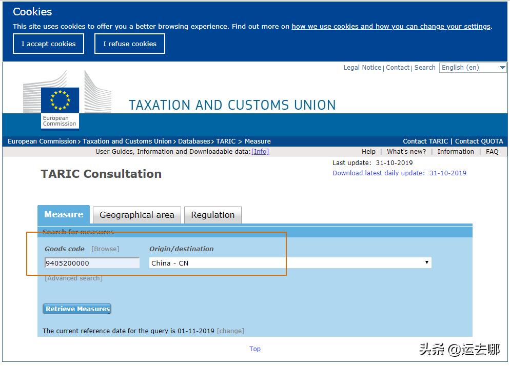The image size is (510, 366).
Task: Click the I refuse cookies button
Action: click(130, 44)
